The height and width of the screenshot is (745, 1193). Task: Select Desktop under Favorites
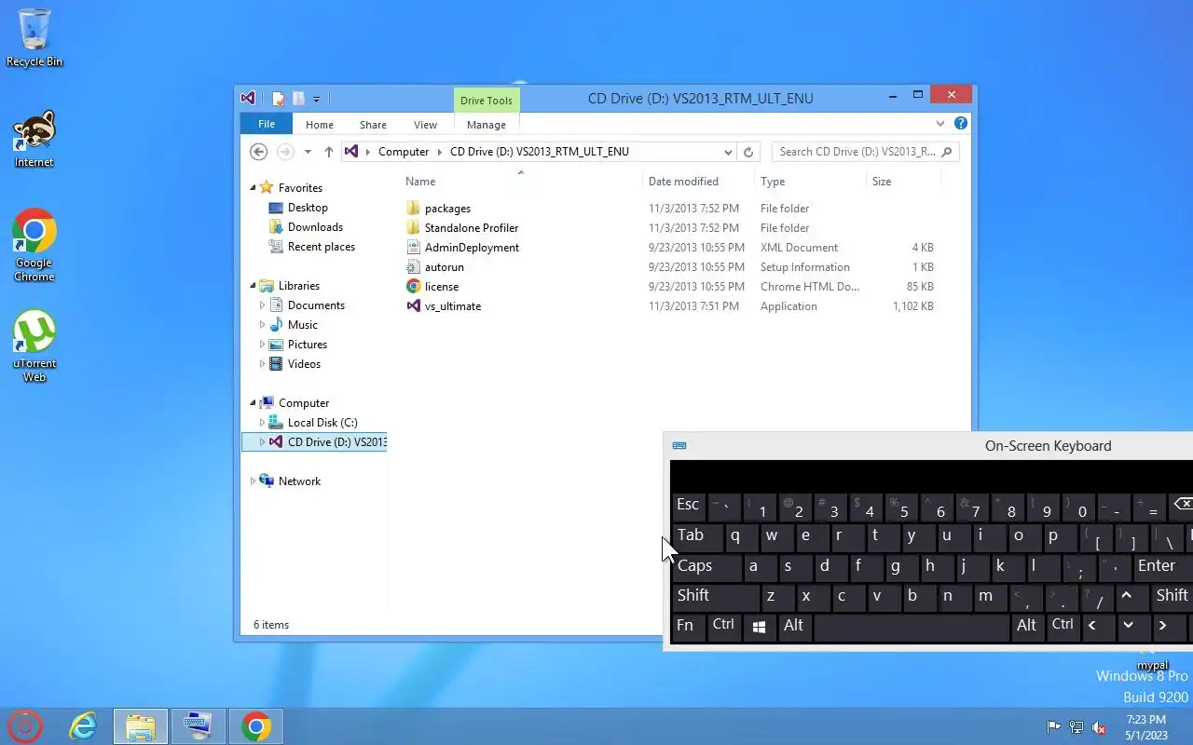[x=308, y=208]
